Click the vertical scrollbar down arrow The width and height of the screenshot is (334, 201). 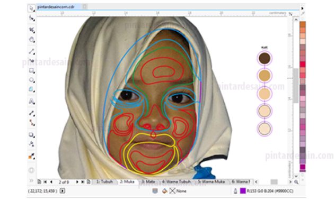click(296, 176)
